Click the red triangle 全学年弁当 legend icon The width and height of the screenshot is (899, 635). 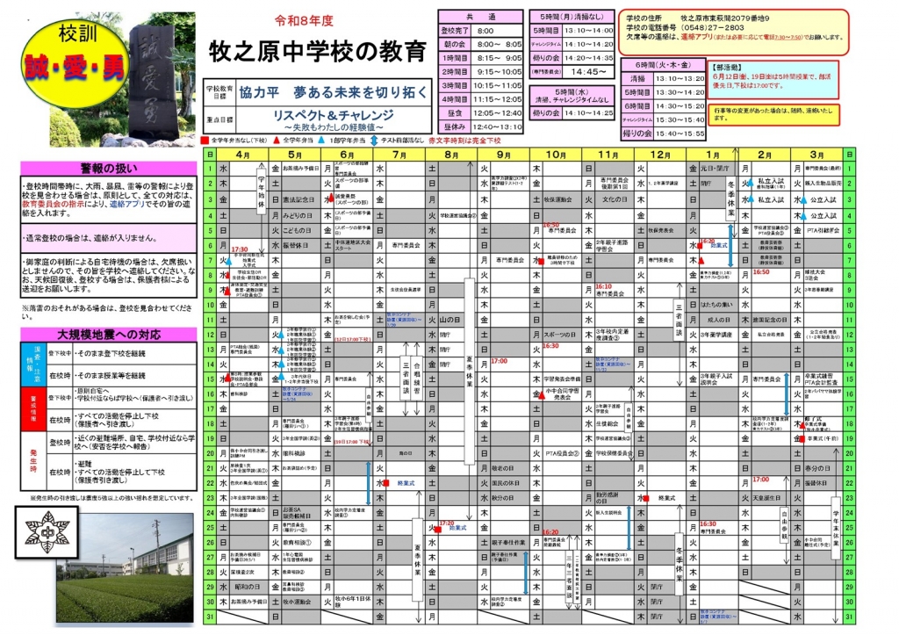(x=277, y=139)
